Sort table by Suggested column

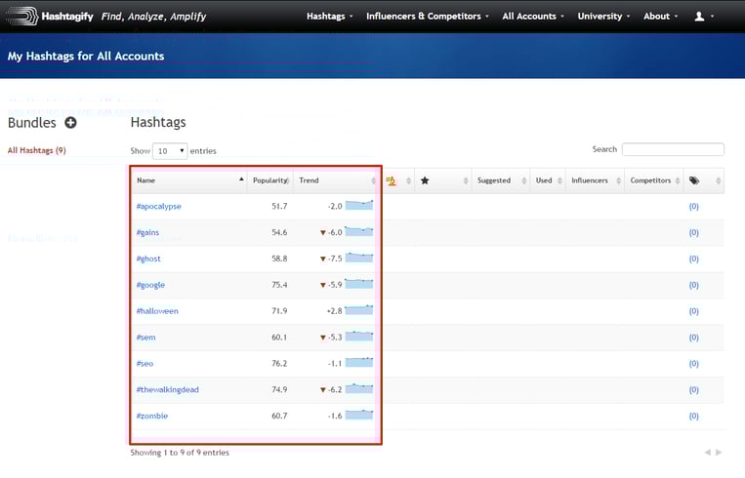tap(500, 180)
